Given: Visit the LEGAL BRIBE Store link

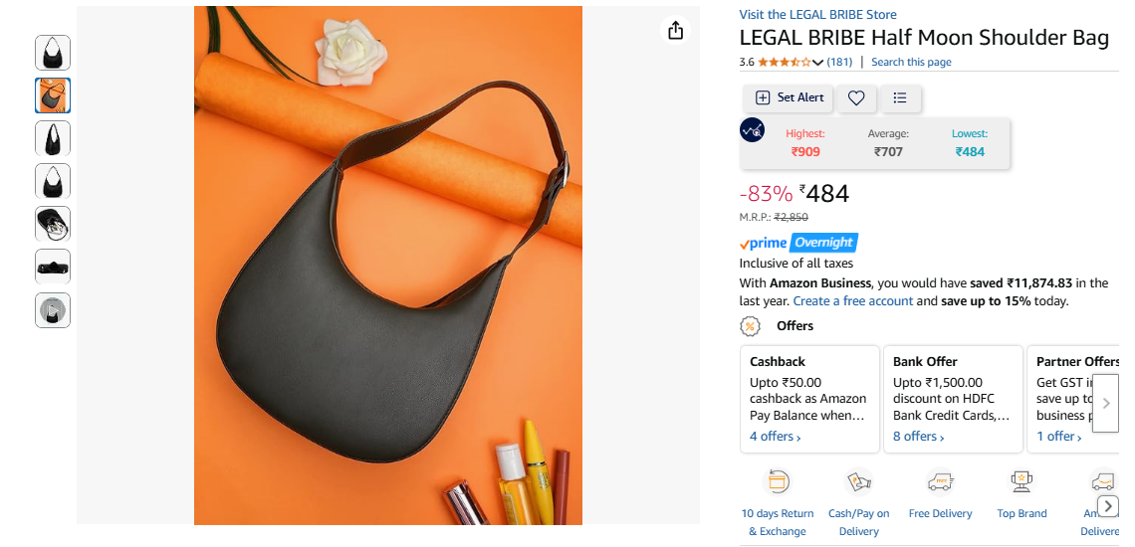Looking at the screenshot, I should (818, 15).
